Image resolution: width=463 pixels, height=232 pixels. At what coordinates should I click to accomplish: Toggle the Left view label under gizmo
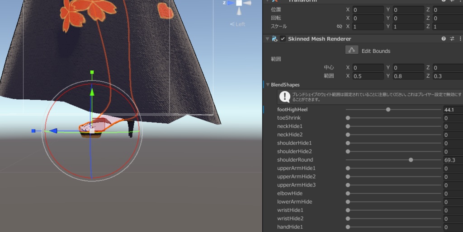(238, 24)
